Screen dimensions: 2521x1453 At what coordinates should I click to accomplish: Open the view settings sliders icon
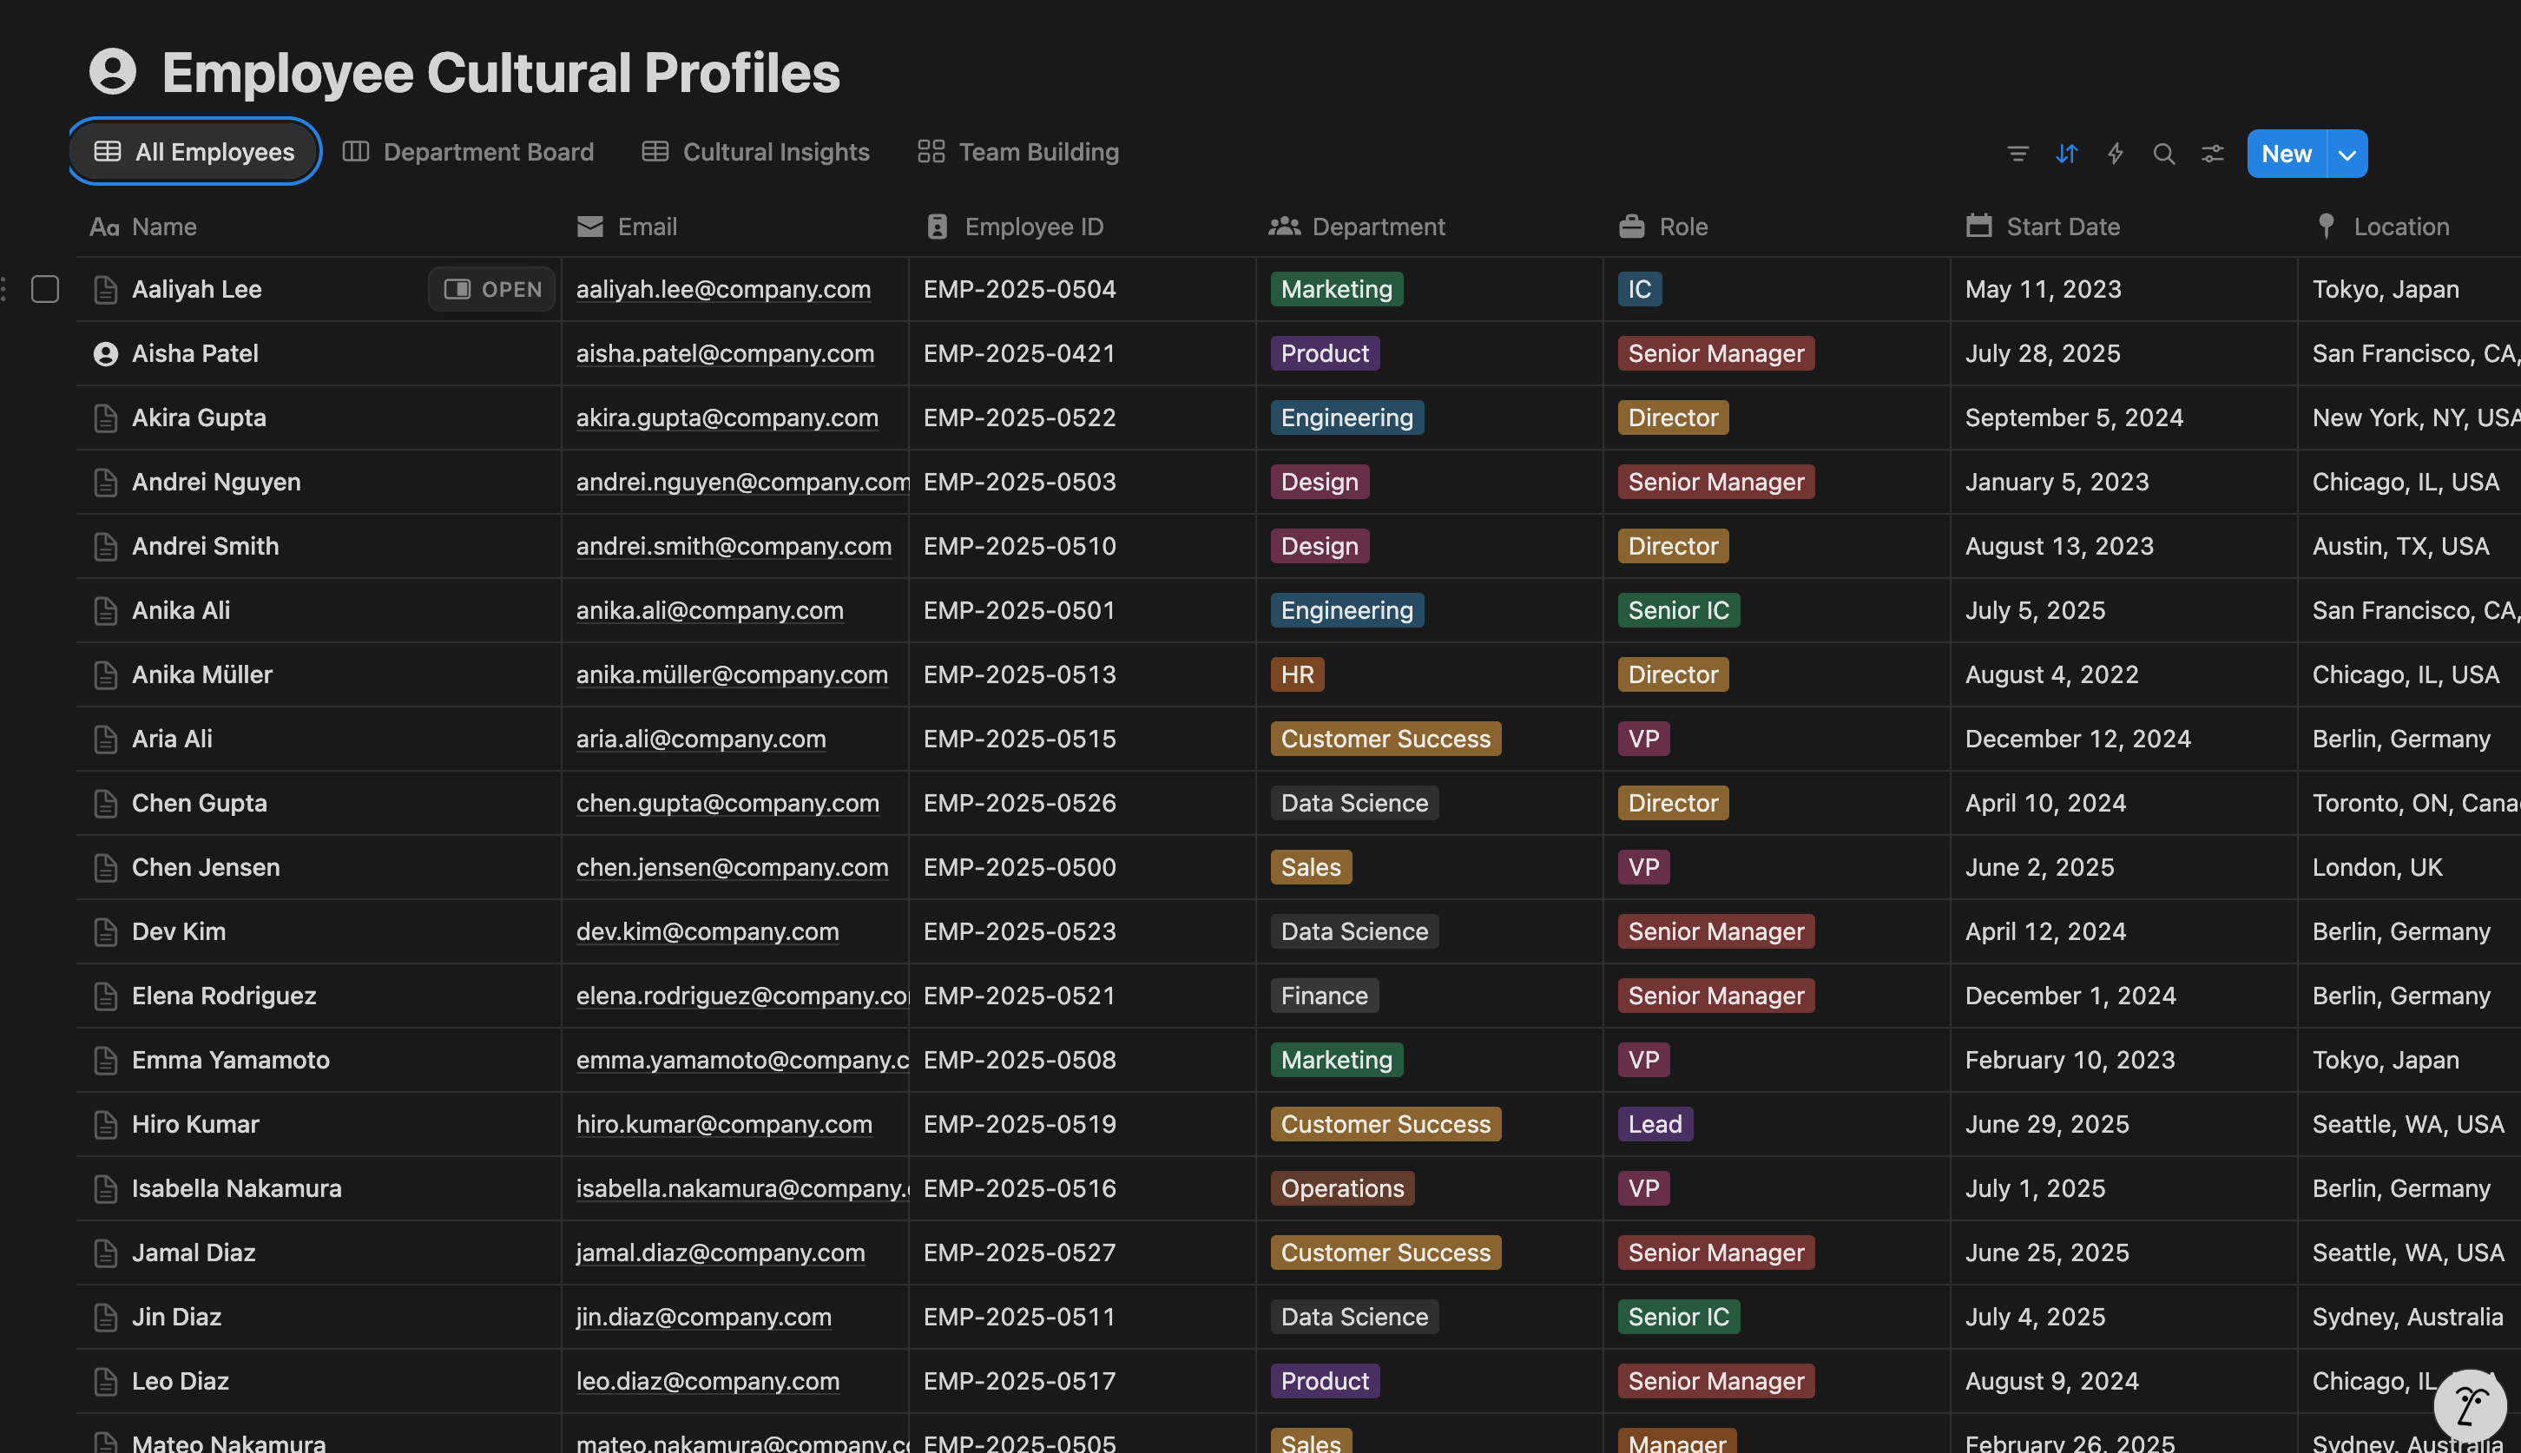point(2212,154)
